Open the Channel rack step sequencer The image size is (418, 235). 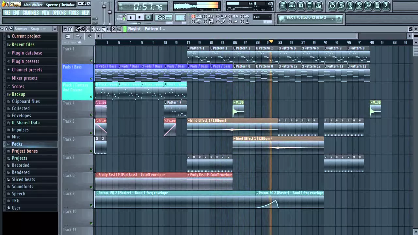[292, 6]
